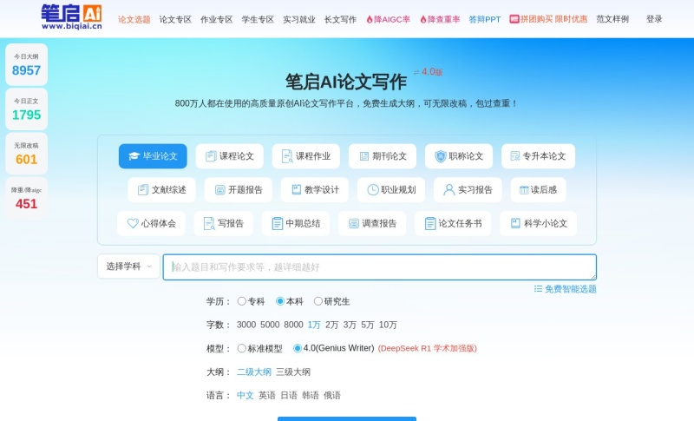Image resolution: width=694 pixels, height=421 pixels.
Task: Click the icon beside 开题报告
Action: pos(220,190)
